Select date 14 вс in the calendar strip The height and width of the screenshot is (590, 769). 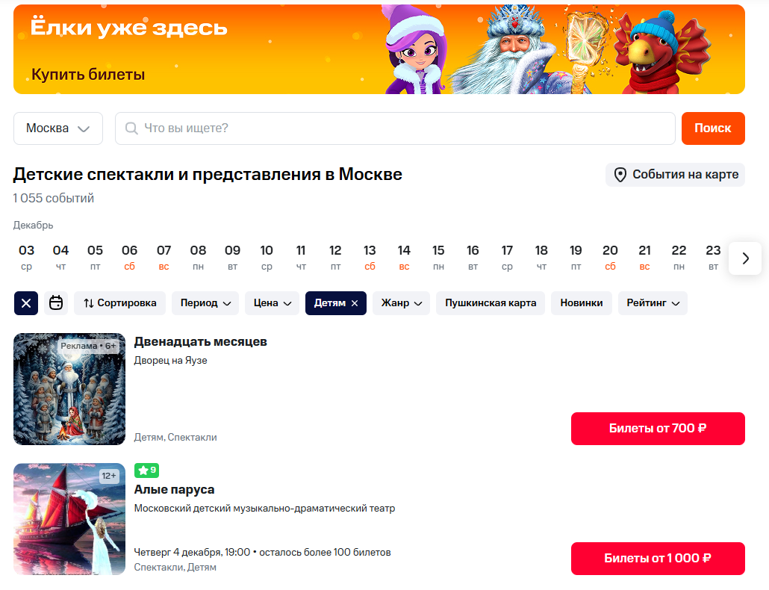click(404, 258)
